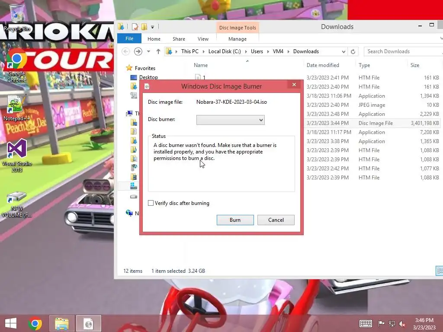This screenshot has height=332, width=443.
Task: Click the network tray icon
Action: click(392, 323)
